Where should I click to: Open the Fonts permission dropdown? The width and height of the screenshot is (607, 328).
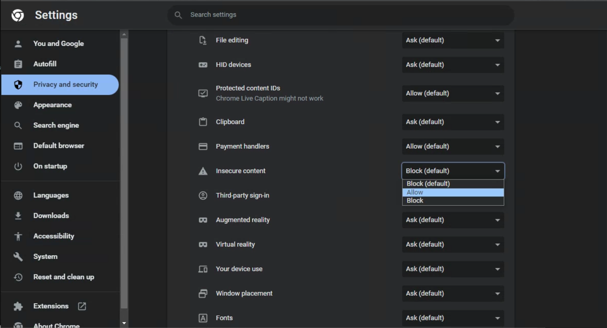click(x=453, y=318)
